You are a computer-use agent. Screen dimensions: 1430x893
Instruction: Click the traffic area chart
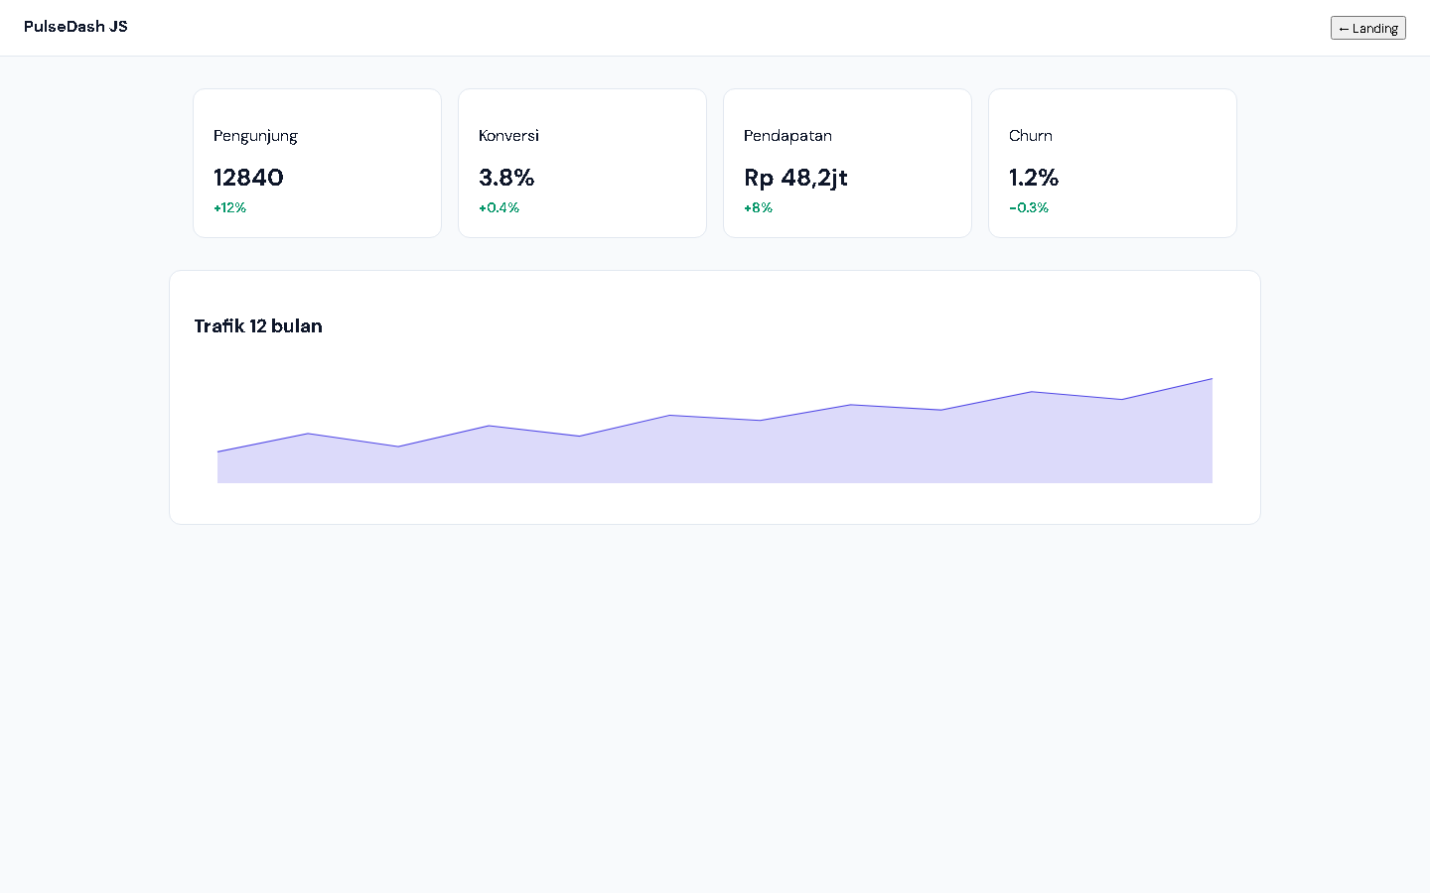(x=715, y=431)
